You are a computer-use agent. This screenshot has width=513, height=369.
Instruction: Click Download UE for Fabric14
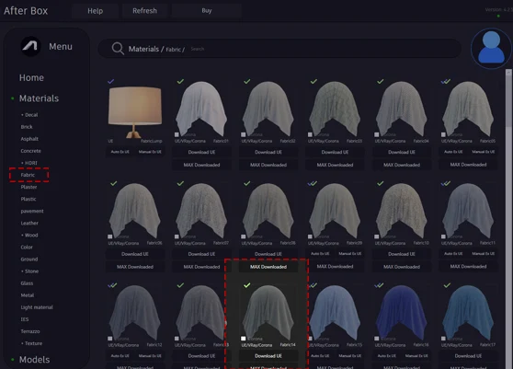tap(268, 356)
